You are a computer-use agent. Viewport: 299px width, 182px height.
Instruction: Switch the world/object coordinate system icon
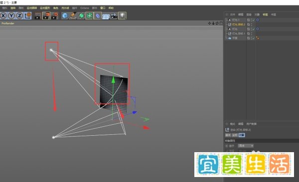tap(28, 15)
